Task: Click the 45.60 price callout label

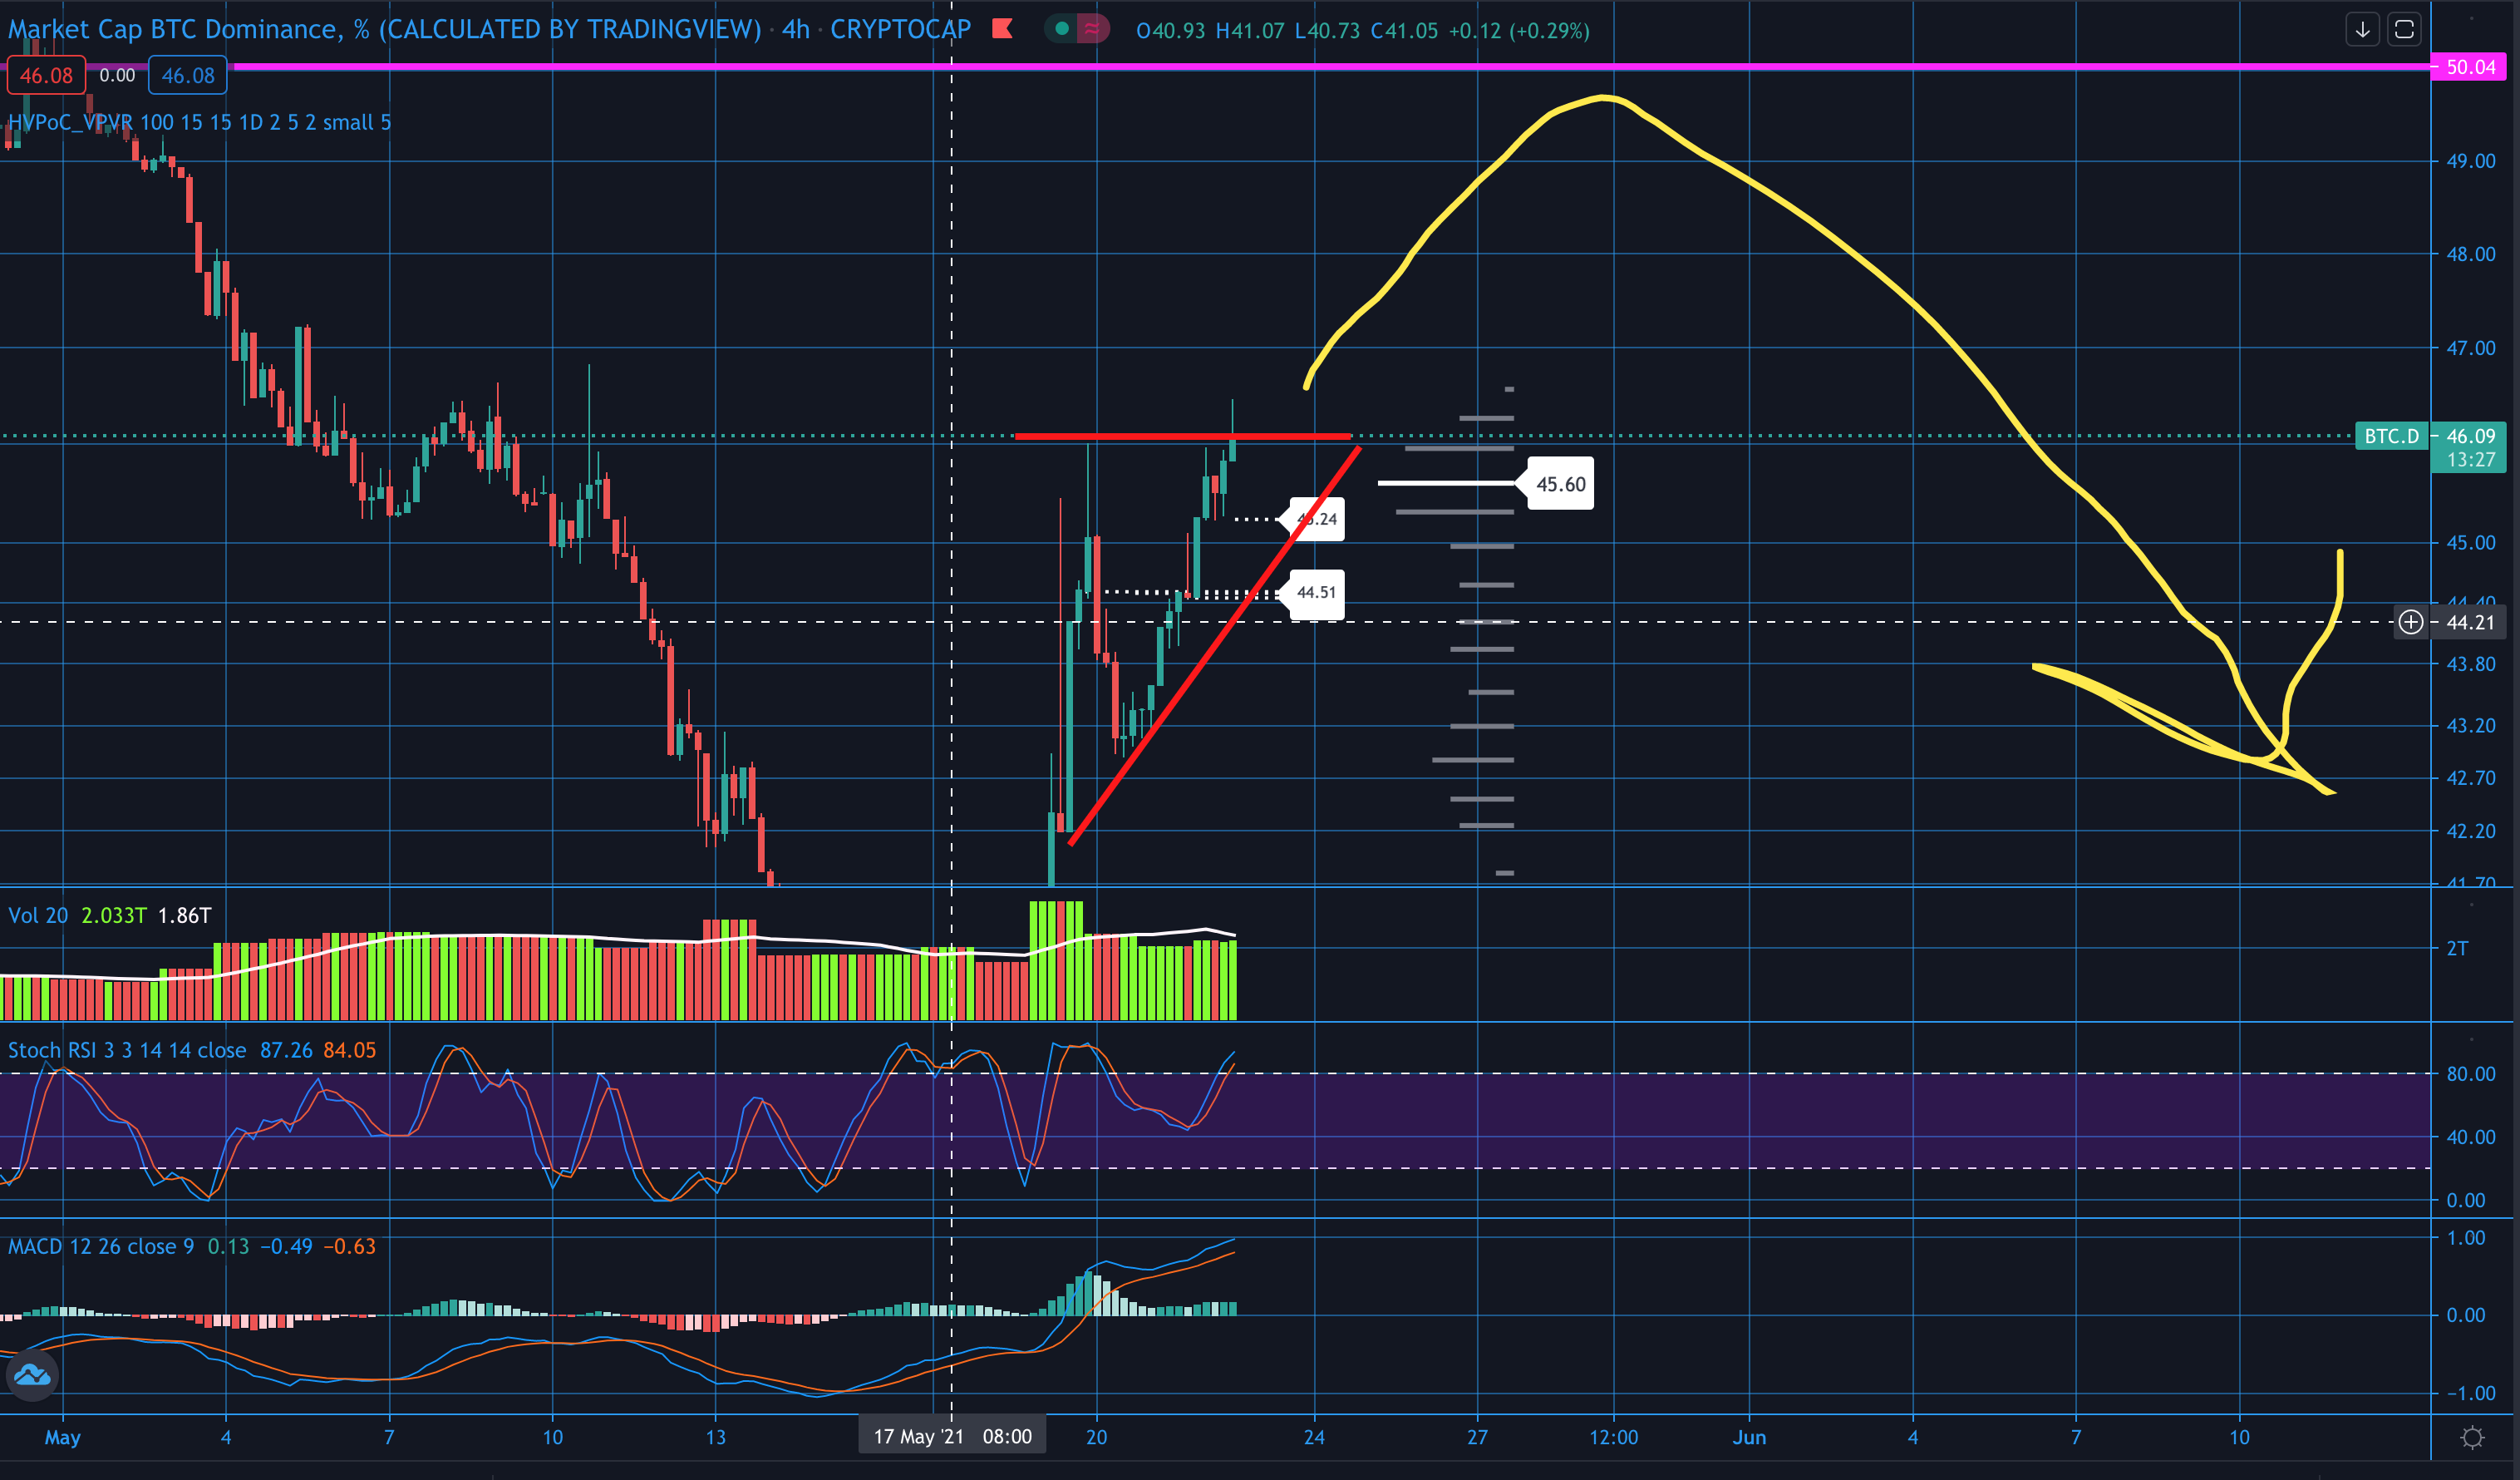Action: (1560, 485)
